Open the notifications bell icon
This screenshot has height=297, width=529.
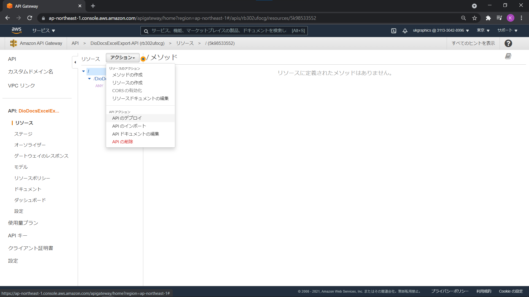(x=405, y=31)
